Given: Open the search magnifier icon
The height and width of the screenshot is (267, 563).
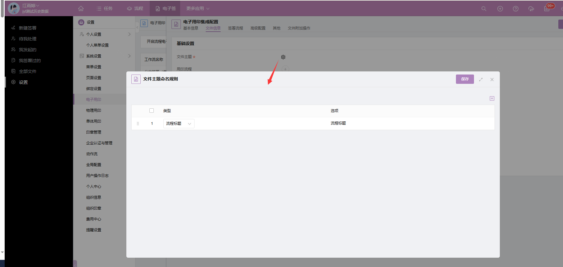Looking at the screenshot, I should tap(484, 9).
